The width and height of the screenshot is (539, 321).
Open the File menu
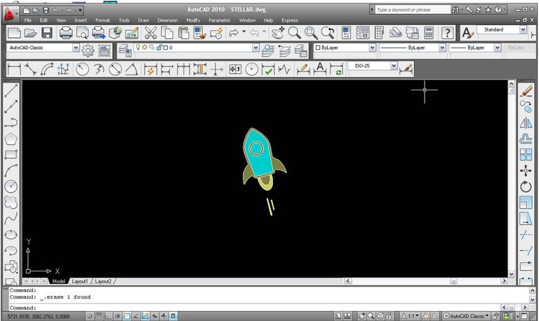[28, 20]
